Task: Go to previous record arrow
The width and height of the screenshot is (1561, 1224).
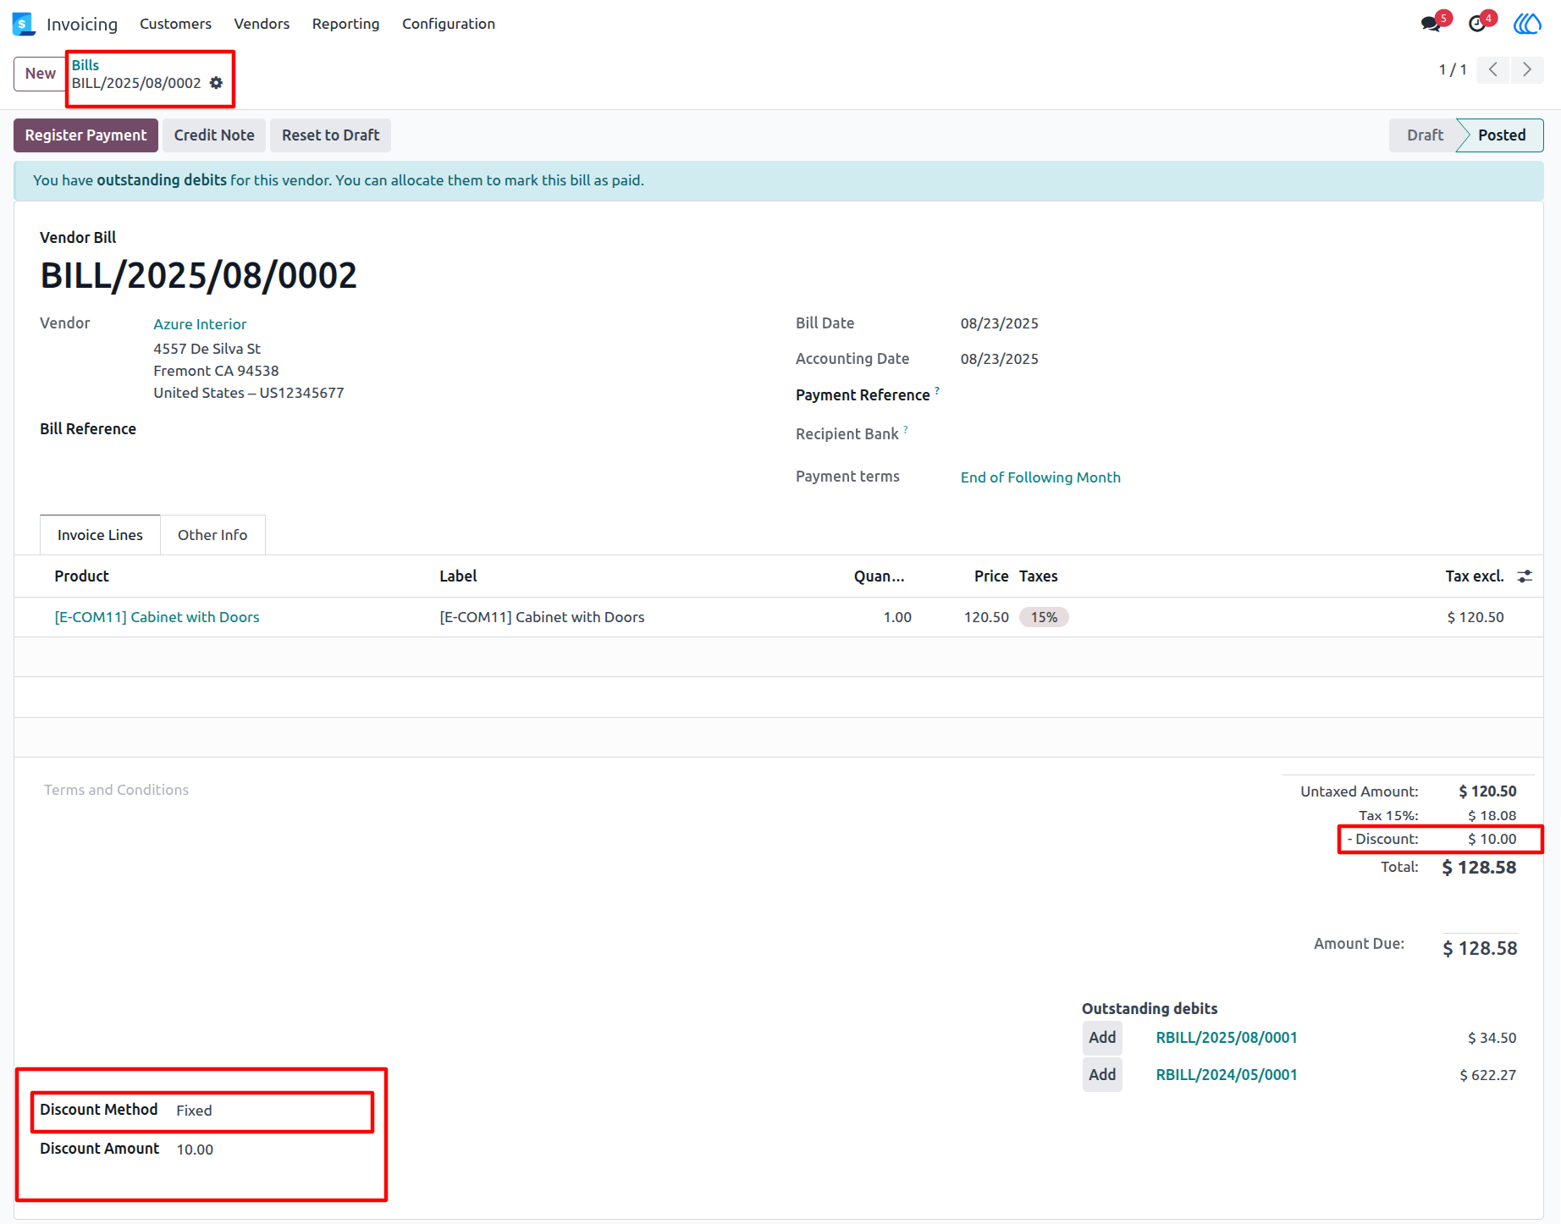Action: [1493, 69]
